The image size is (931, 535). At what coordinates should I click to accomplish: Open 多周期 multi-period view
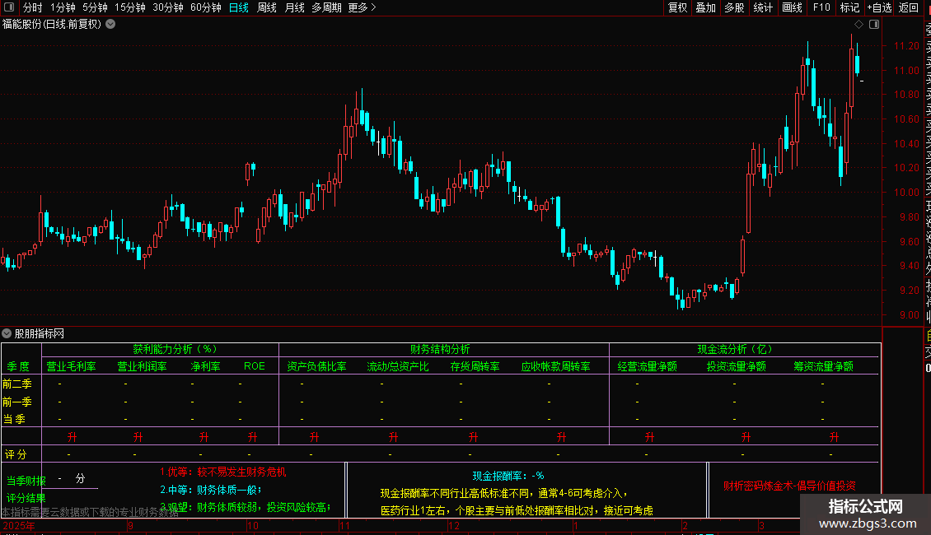[x=326, y=7]
